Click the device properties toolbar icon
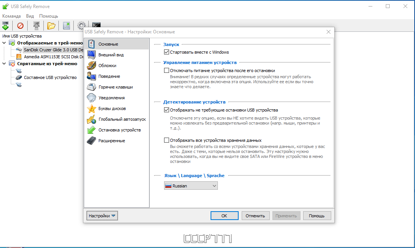 point(66,26)
